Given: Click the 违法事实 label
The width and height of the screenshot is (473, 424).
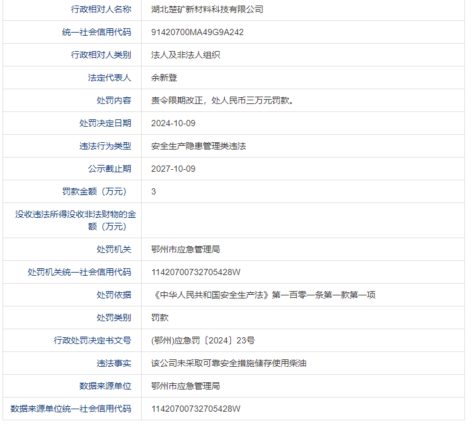Looking at the screenshot, I should (x=114, y=364).
